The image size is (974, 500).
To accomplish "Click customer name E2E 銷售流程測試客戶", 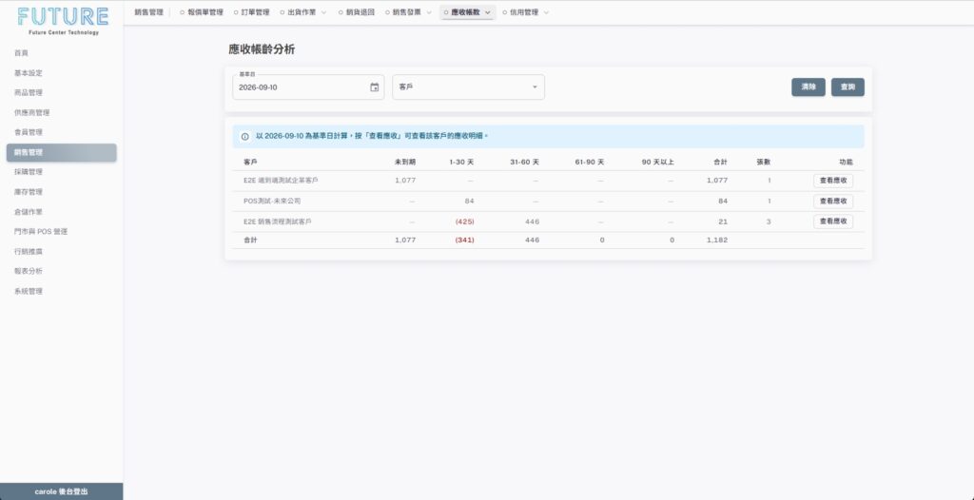I will click(278, 221).
